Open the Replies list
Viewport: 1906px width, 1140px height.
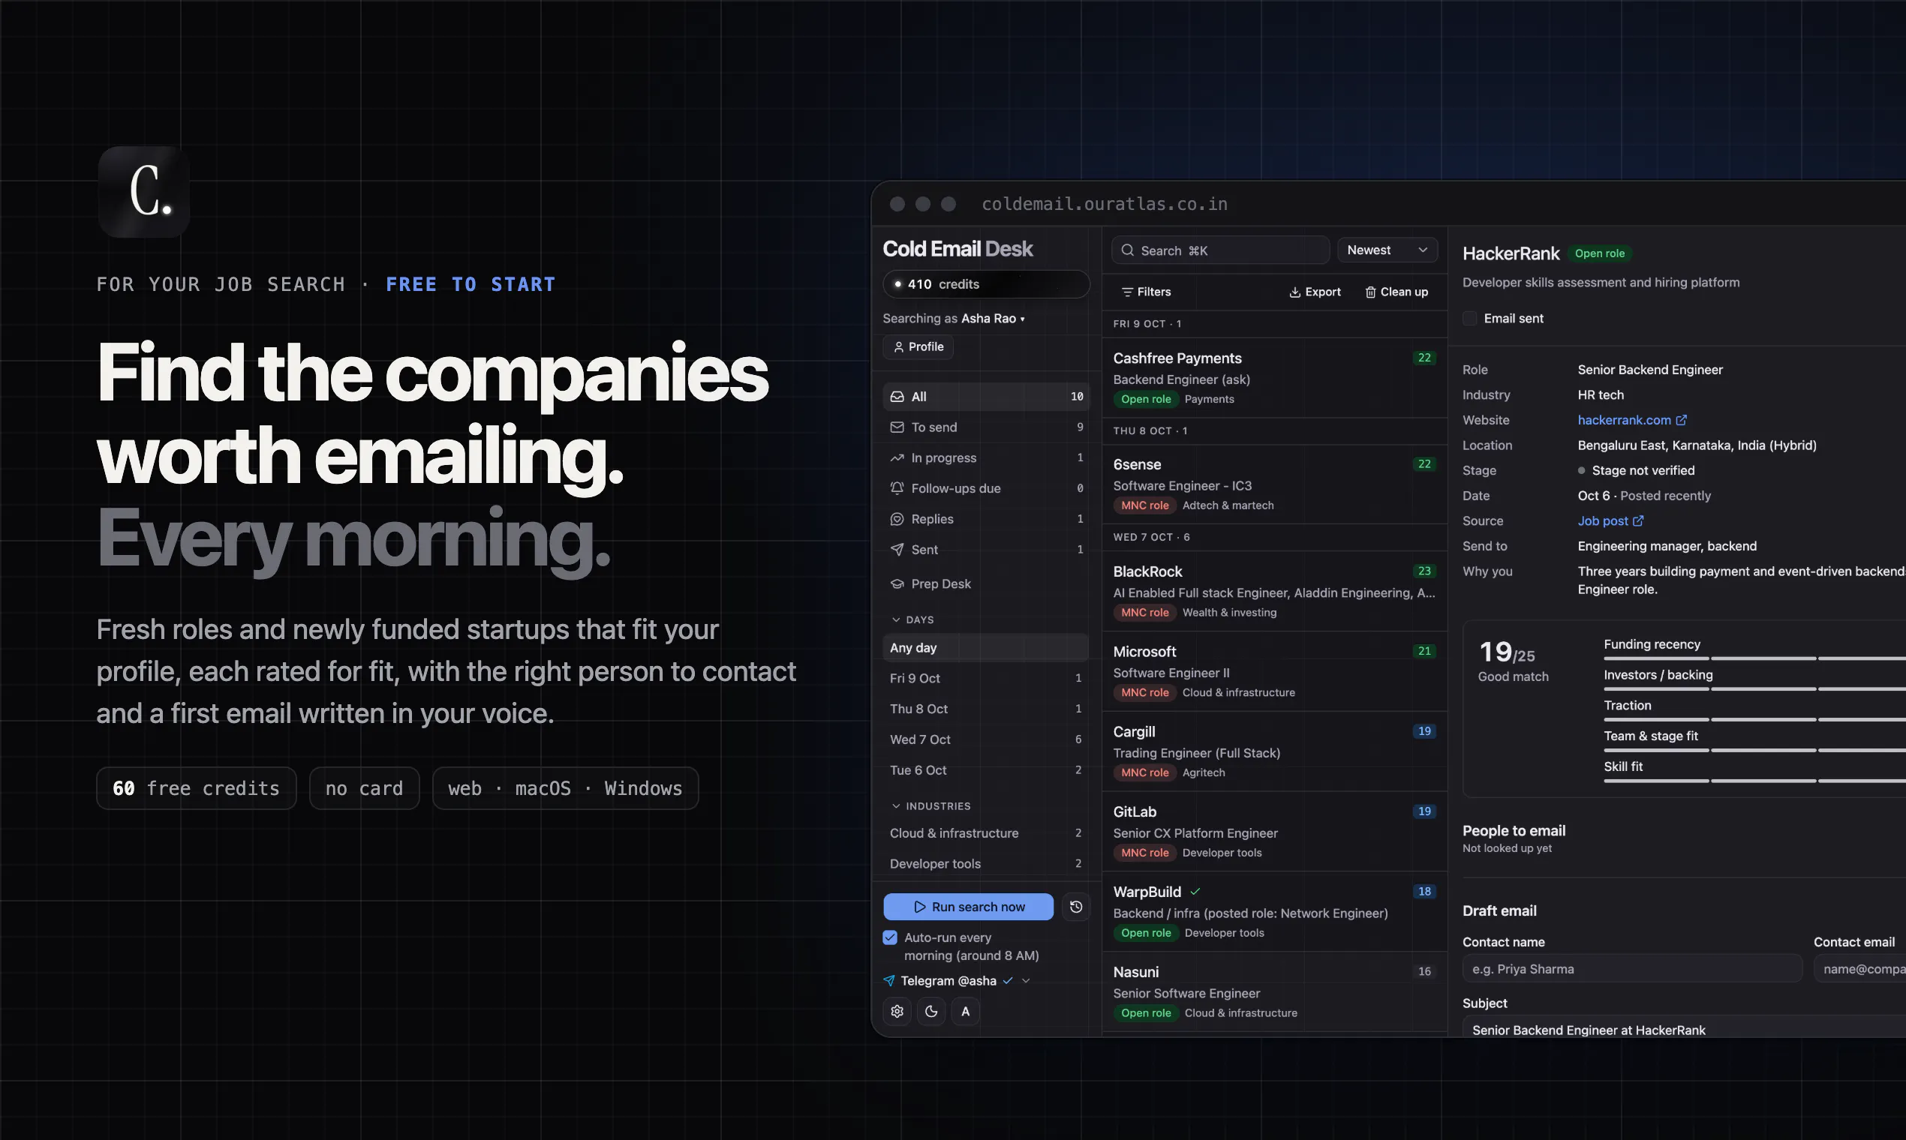pos(986,519)
